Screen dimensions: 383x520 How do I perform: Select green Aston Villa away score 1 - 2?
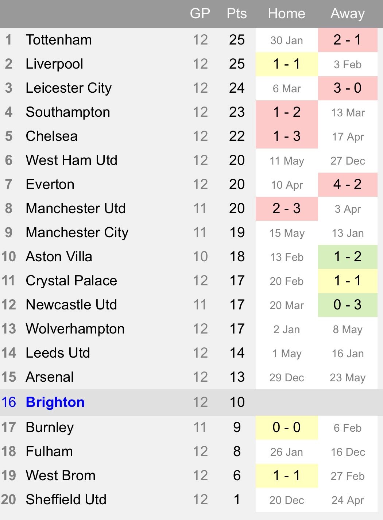[348, 257]
